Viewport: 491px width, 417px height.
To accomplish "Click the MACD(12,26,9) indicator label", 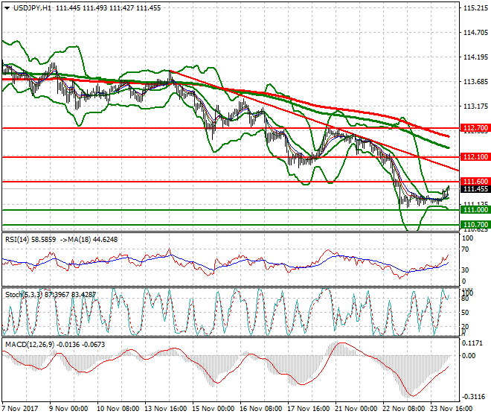I will 55,345.
